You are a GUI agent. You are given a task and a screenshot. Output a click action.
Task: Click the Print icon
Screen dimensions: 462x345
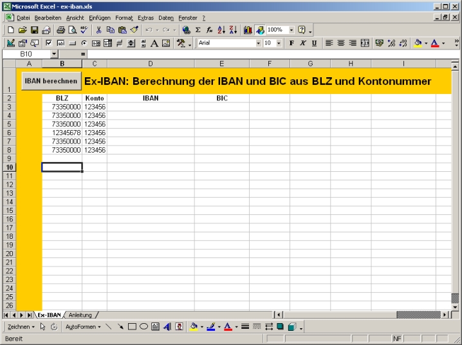pos(60,30)
